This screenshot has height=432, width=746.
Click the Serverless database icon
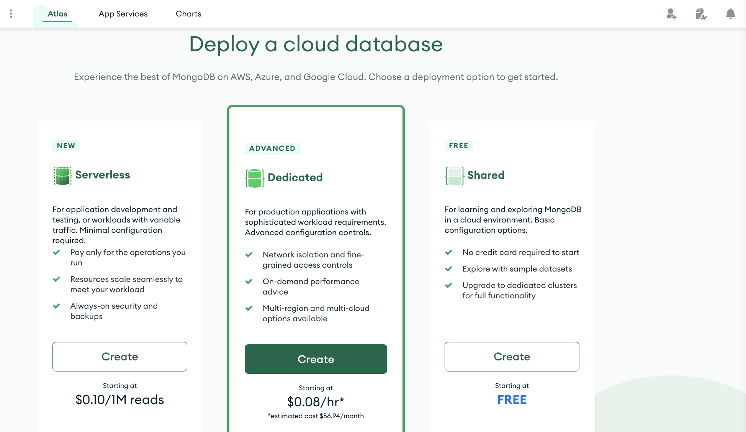click(62, 175)
